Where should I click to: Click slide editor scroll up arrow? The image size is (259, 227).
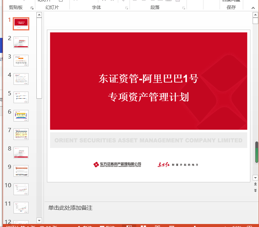point(256,15)
